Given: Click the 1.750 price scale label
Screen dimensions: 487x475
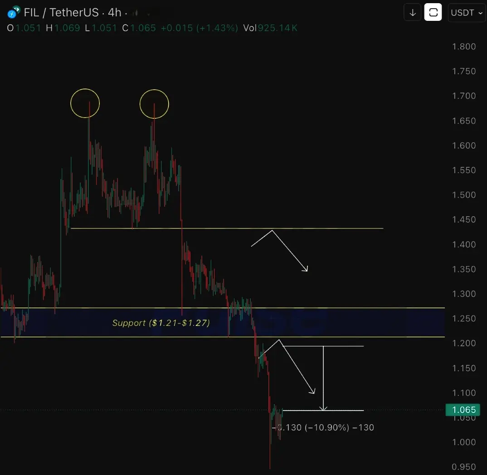Looking at the screenshot, I should [464, 71].
